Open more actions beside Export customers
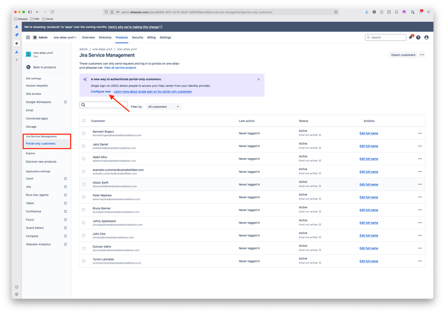This screenshot has height=314, width=445. [x=422, y=55]
